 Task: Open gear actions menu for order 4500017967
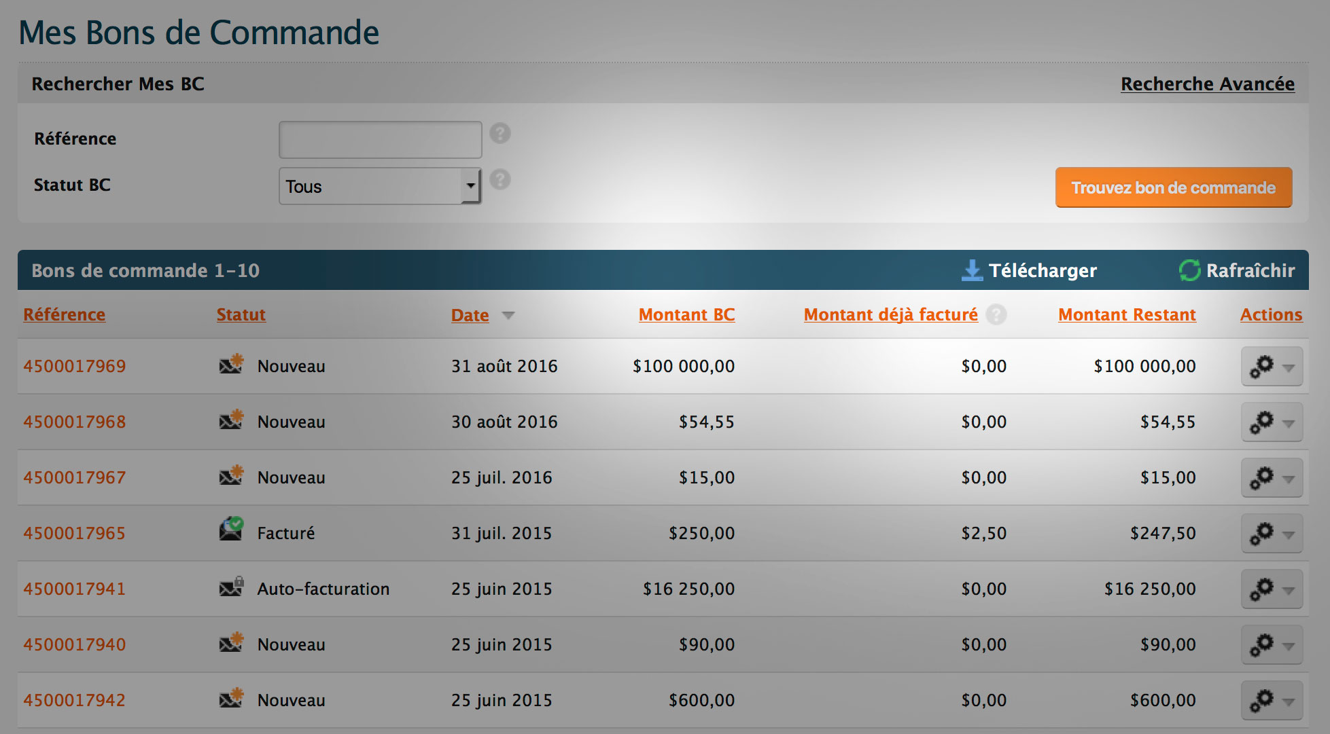pyautogui.click(x=1272, y=478)
